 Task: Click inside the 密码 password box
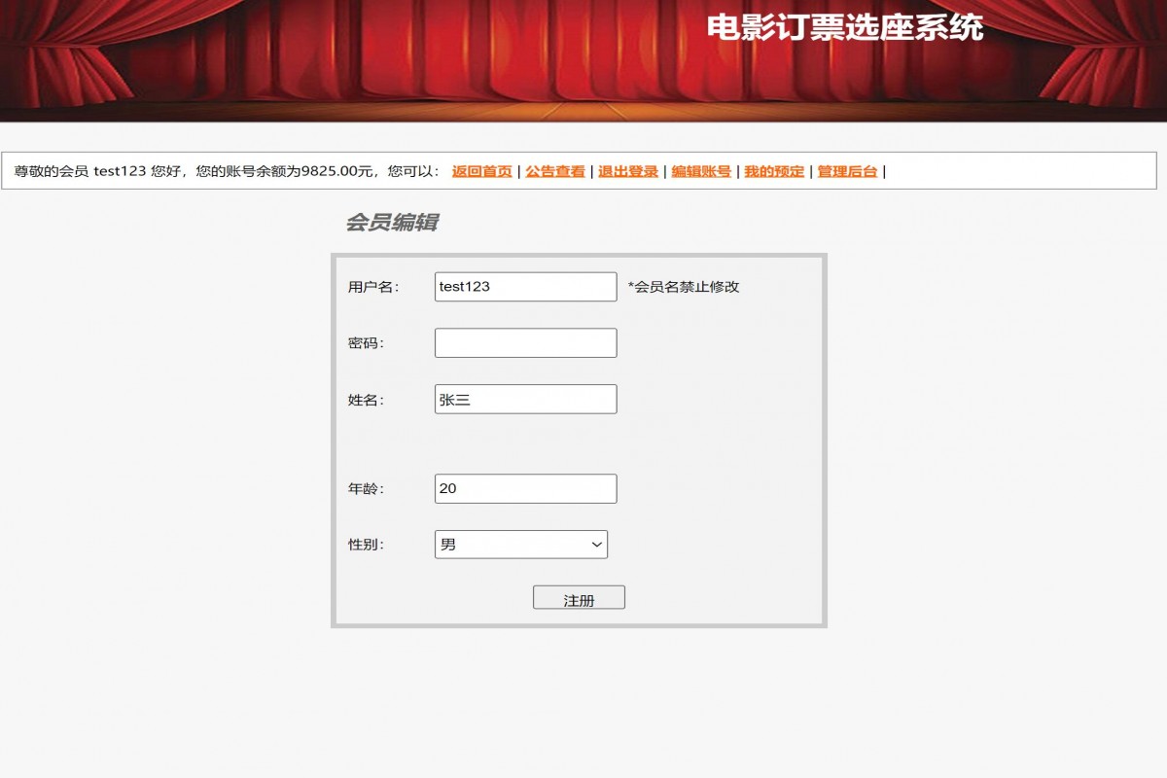click(x=525, y=342)
